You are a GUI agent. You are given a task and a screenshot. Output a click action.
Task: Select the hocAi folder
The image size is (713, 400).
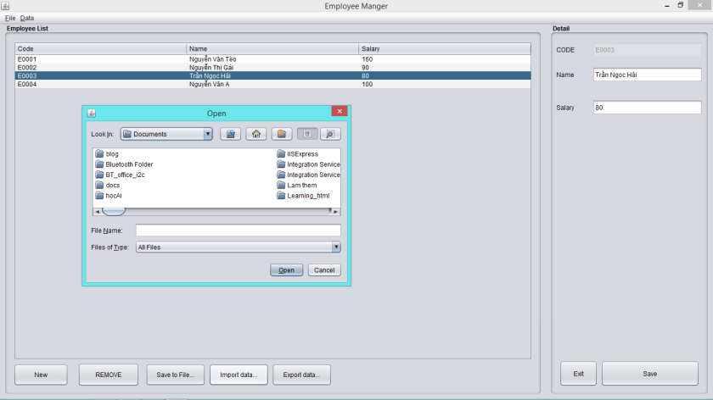(x=109, y=196)
